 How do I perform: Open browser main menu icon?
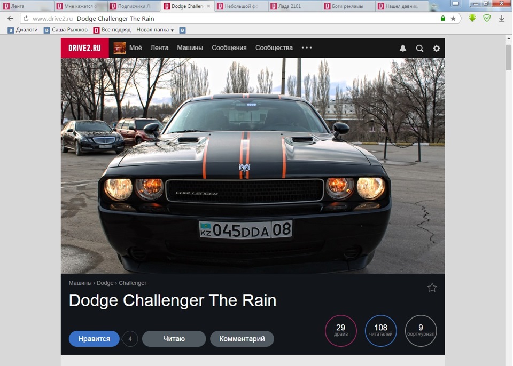click(456, 4)
